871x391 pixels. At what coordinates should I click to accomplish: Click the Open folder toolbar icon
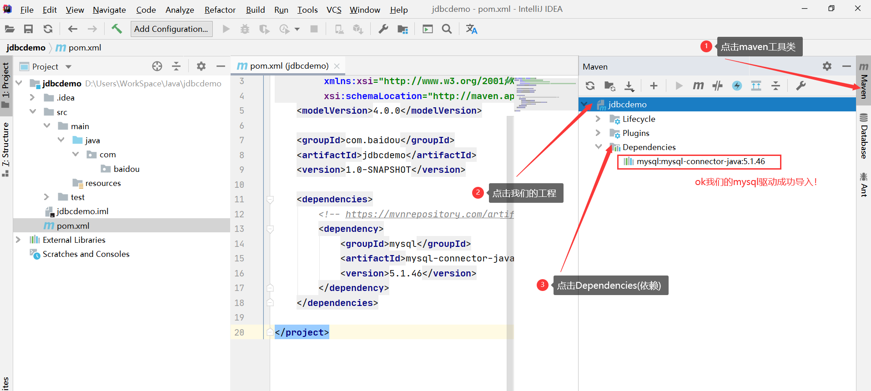coord(10,29)
